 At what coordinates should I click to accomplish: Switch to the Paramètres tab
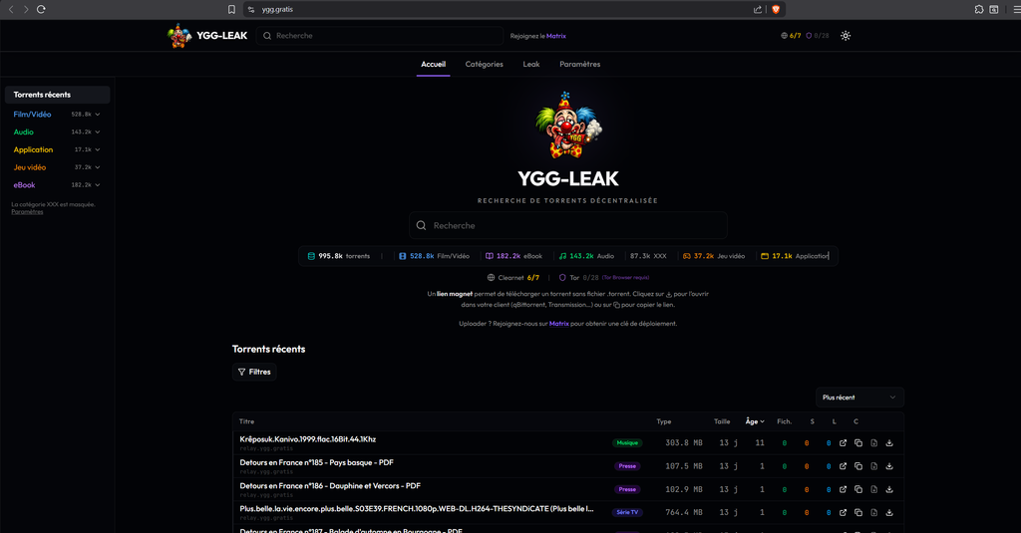(x=579, y=64)
